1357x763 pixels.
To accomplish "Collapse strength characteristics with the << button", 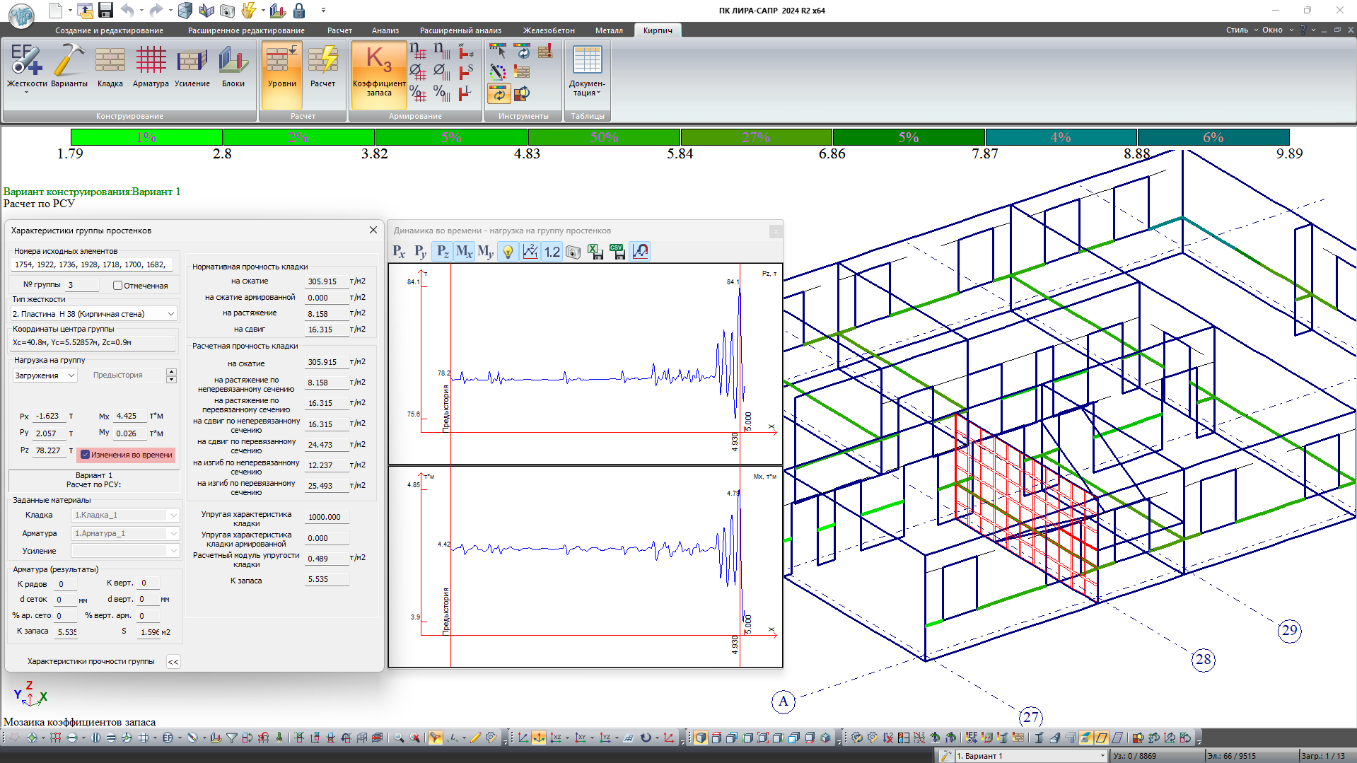I will pyautogui.click(x=173, y=662).
